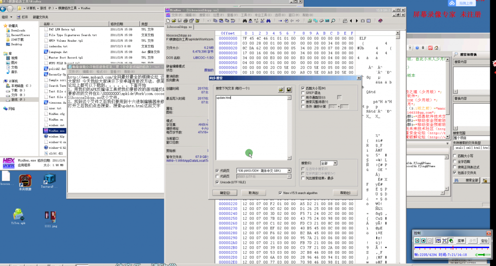Viewport: 496px width, 266px height.
Task: Toggle the 匹配大小写 checkbox in search dialog
Action: (x=302, y=88)
